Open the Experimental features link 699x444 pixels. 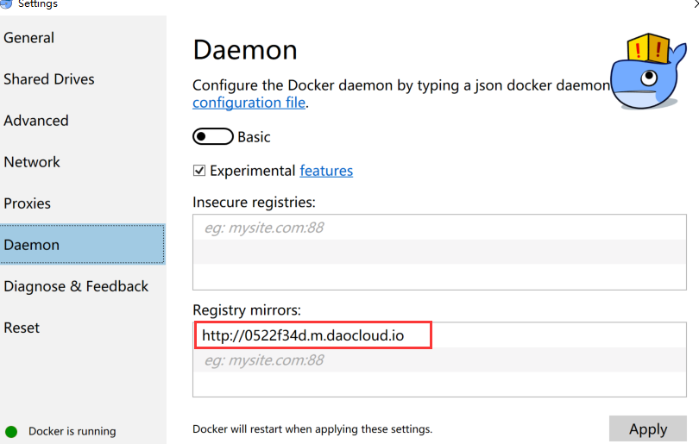tap(326, 171)
